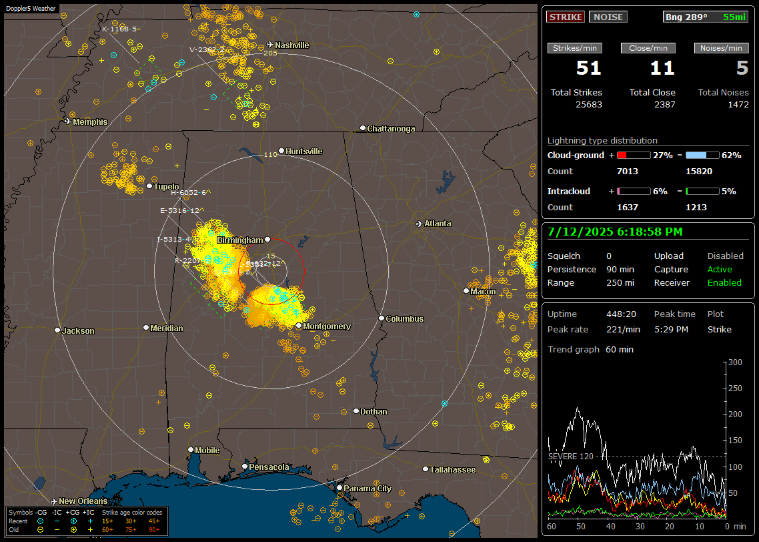This screenshot has width=759, height=542.
Task: Click the Squelch value 0
Action: click(x=609, y=256)
